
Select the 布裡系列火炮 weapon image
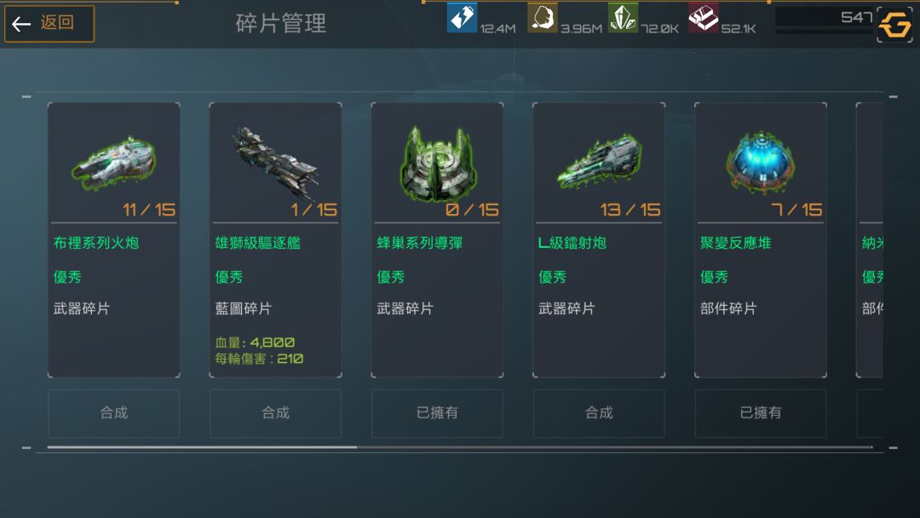tap(114, 164)
